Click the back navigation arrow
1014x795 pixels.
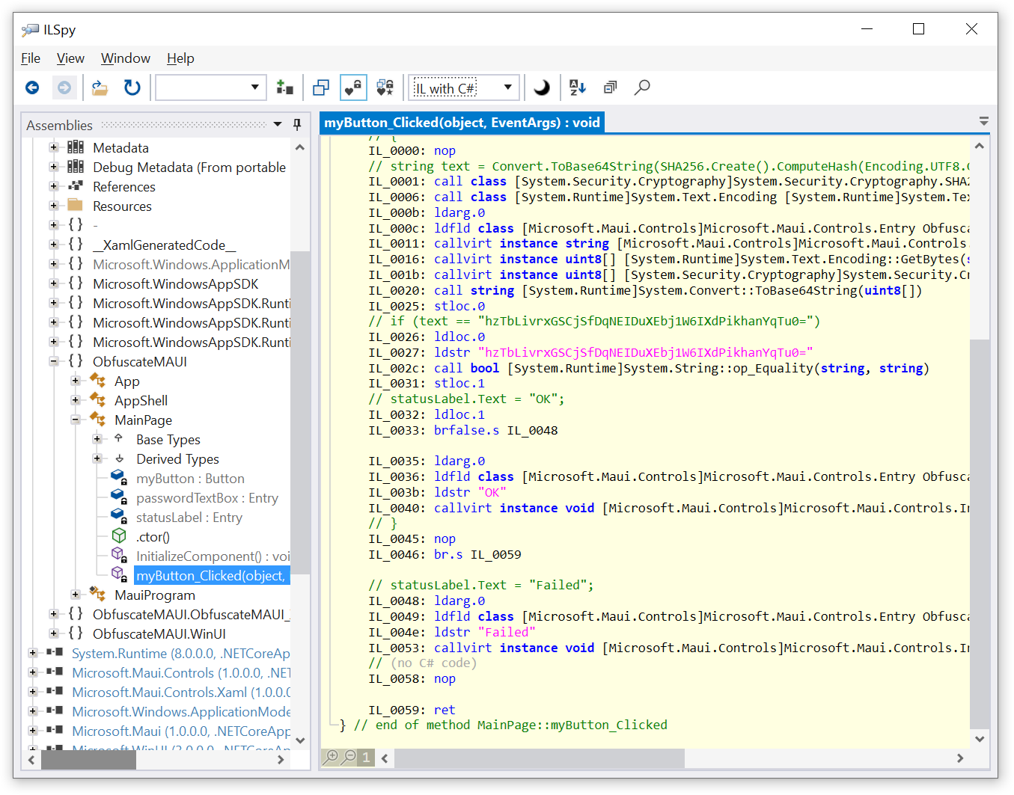[32, 88]
